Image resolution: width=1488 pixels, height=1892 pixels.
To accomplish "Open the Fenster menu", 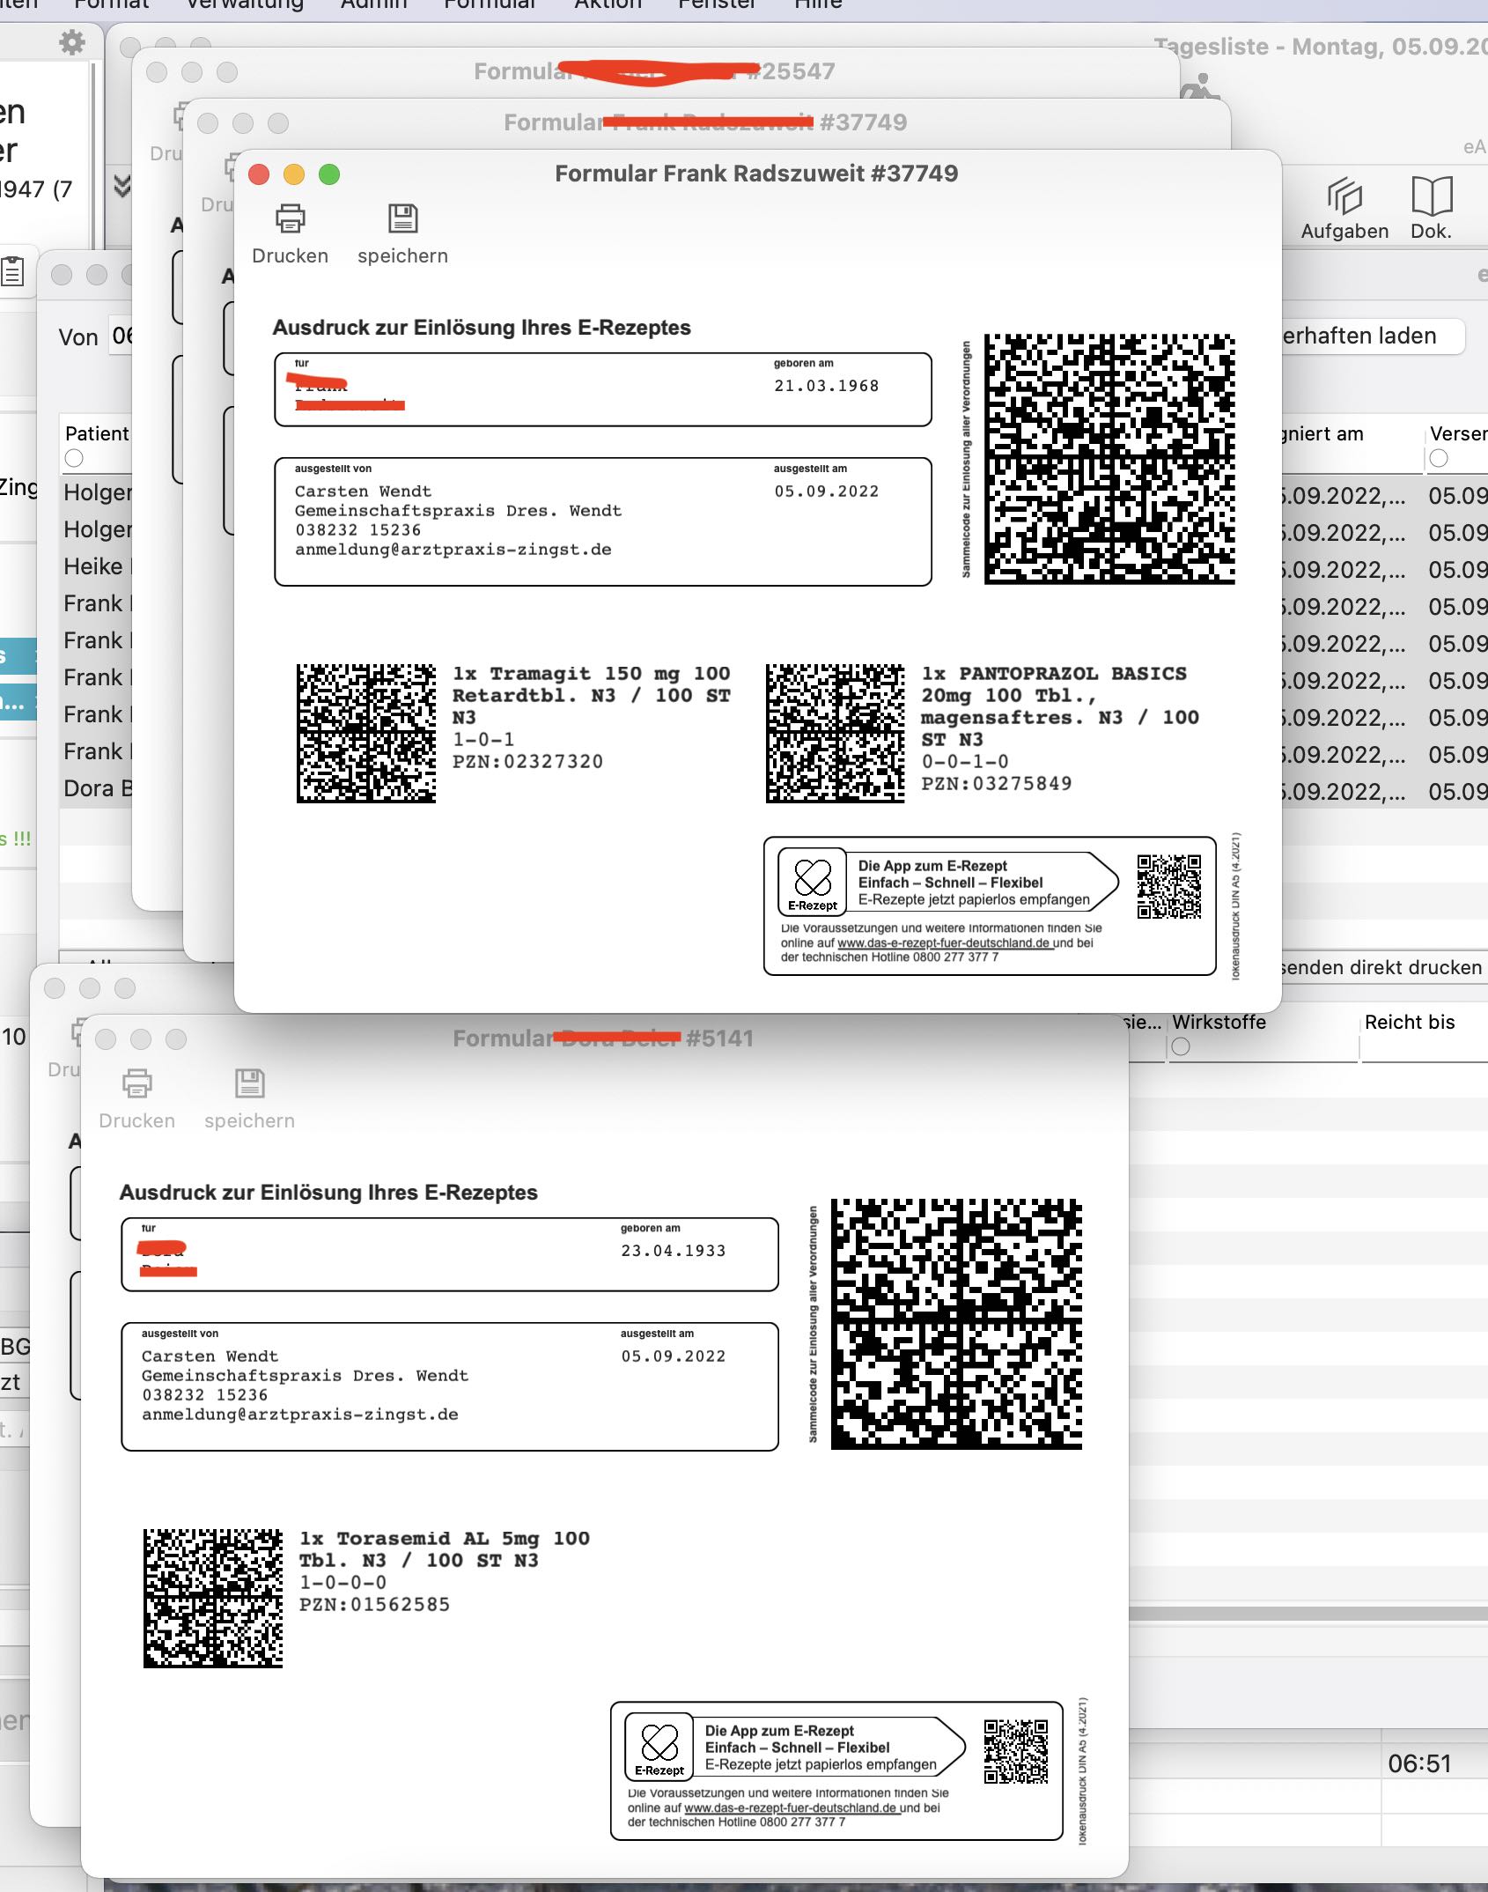I will pyautogui.click(x=717, y=4).
